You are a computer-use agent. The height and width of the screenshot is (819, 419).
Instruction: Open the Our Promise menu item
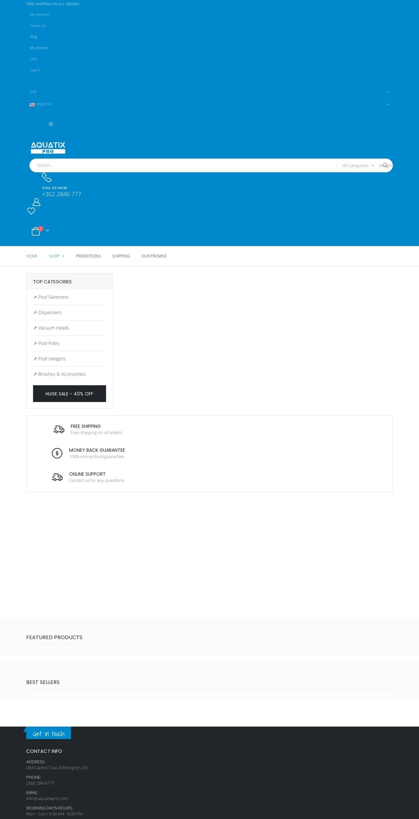pos(154,256)
